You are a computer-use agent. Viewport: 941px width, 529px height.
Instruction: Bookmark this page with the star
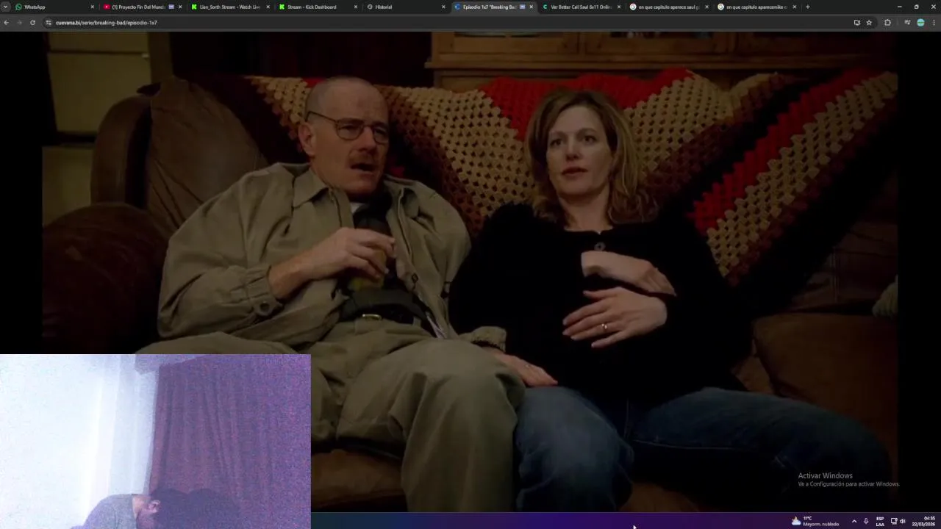pos(869,23)
